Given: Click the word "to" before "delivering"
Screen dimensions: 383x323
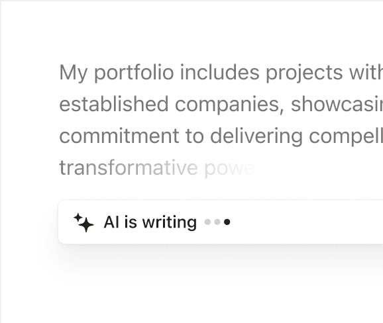Looking at the screenshot, I should click(x=195, y=136).
